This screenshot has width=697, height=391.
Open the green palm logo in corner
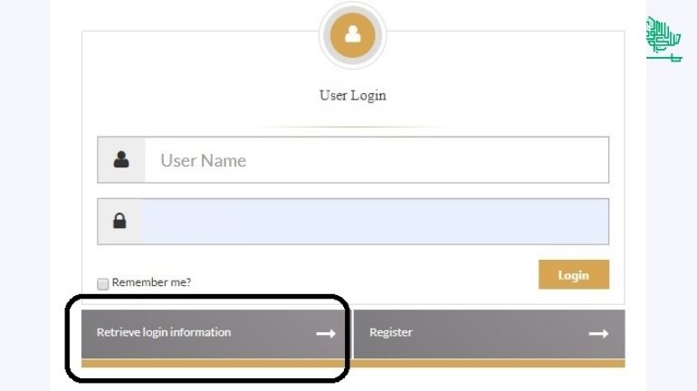[x=664, y=39]
